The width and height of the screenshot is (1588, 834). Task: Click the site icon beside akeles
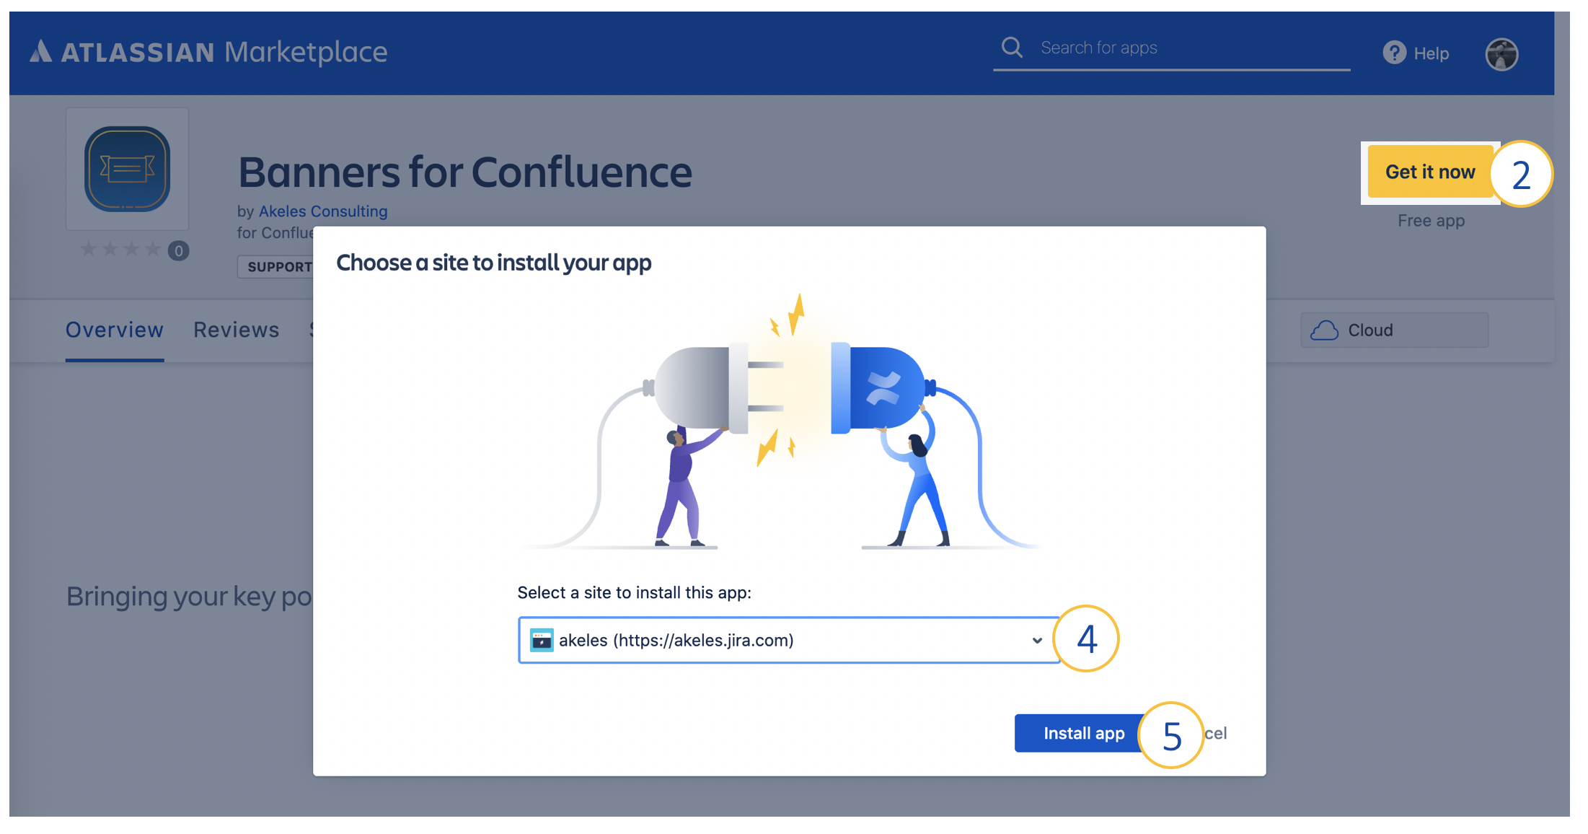pyautogui.click(x=541, y=640)
